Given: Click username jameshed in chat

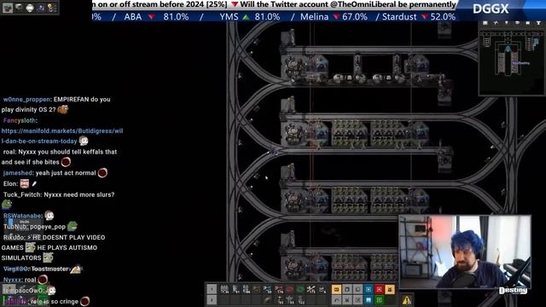Looking at the screenshot, I should [x=17, y=173].
